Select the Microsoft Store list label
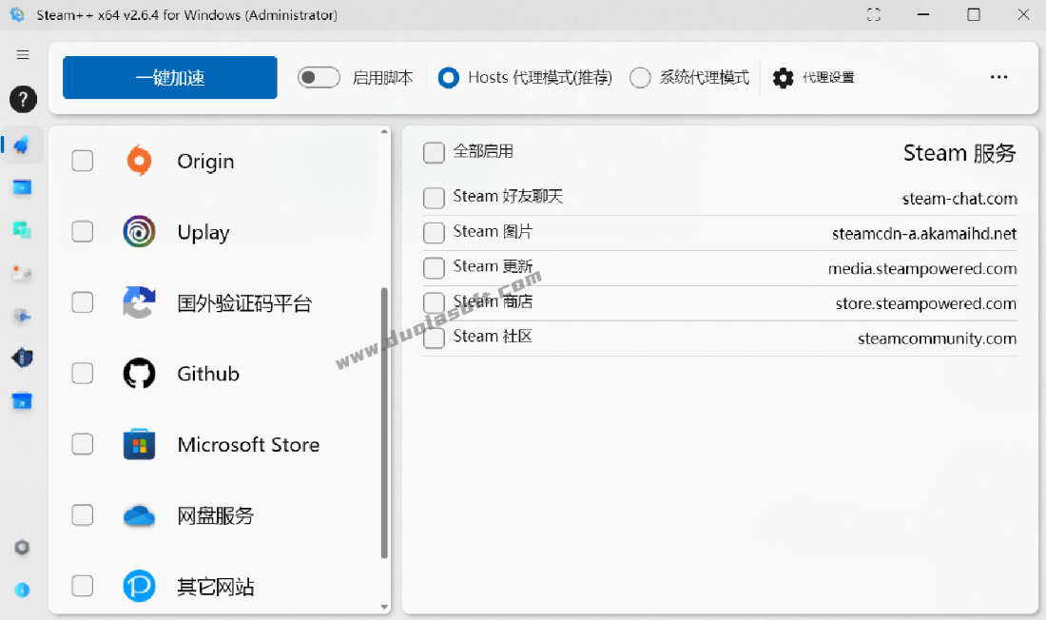 point(248,444)
